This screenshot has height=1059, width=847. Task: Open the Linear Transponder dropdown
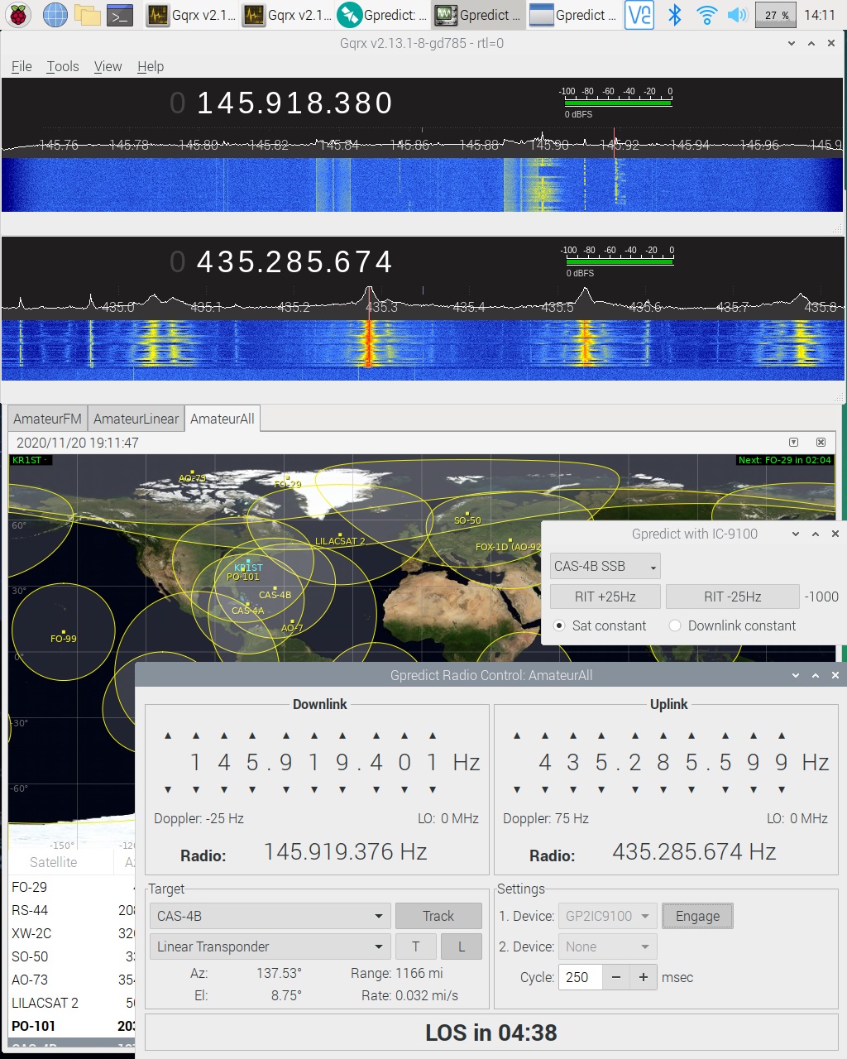pos(270,946)
